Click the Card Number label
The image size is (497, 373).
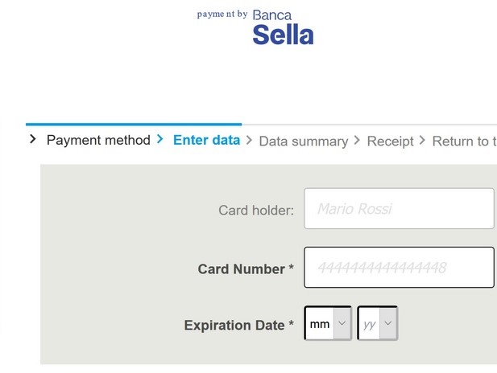coord(246,269)
